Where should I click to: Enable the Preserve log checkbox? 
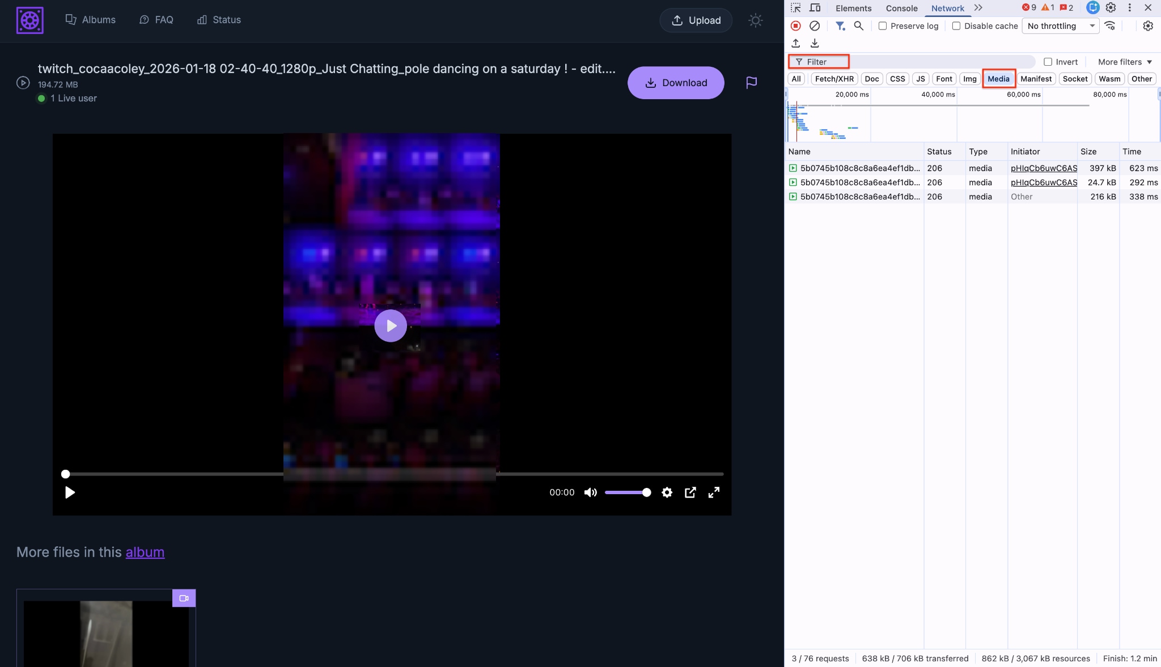point(883,26)
